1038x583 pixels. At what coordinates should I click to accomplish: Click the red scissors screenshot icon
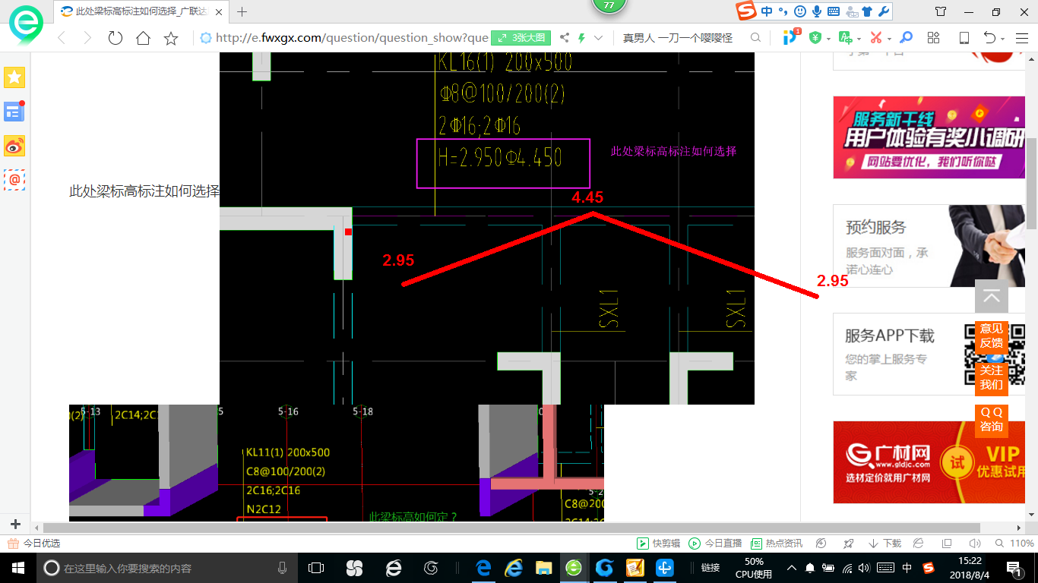click(x=875, y=38)
